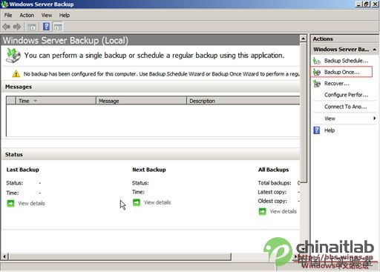Click green arrow icon under Last Backup
The height and width of the screenshot is (272, 380).
coord(10,203)
